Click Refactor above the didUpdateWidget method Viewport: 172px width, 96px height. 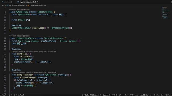[x=22, y=73]
